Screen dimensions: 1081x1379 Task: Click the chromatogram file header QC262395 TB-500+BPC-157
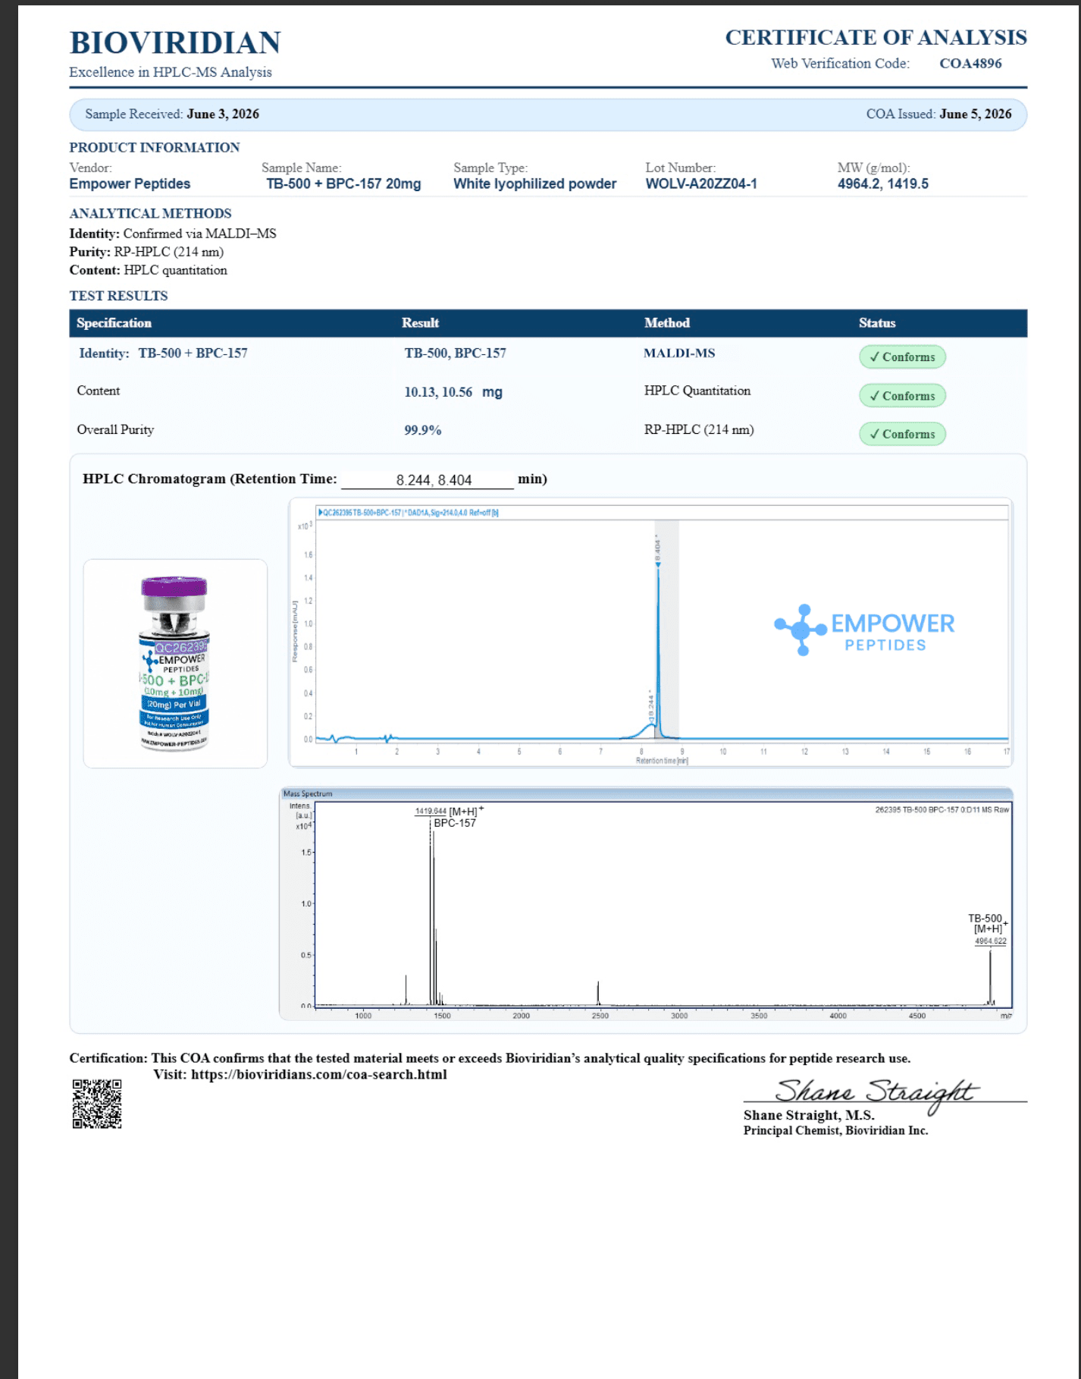(x=408, y=513)
